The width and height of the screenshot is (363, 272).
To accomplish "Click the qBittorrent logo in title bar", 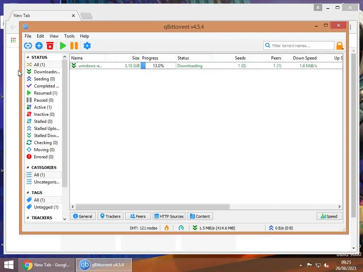I will click(26, 27).
